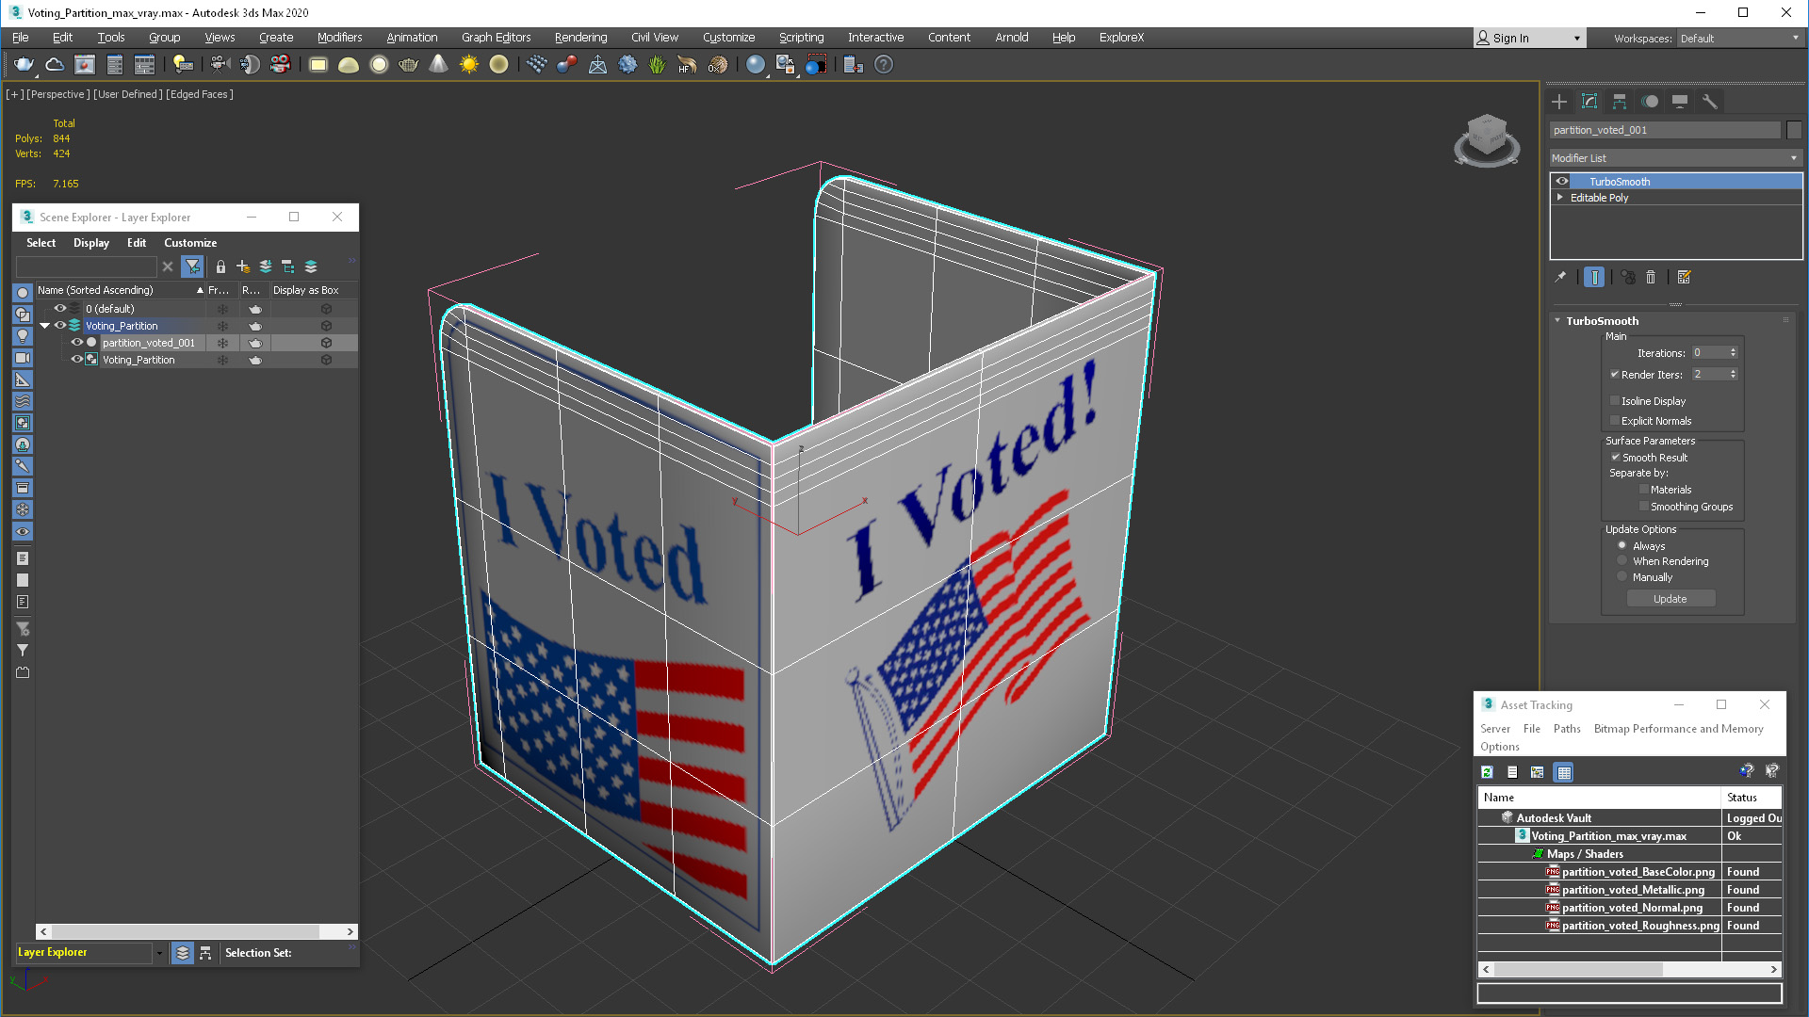1809x1017 pixels.
Task: Open the Rendering menu
Action: coord(580,38)
